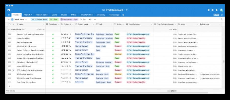Open the 1 filter menu

click(x=54, y=19)
